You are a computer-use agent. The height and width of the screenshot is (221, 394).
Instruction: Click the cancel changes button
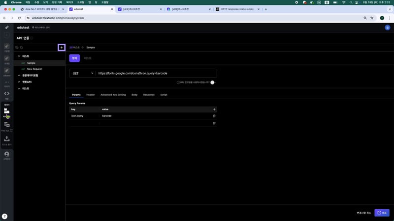[364, 213]
